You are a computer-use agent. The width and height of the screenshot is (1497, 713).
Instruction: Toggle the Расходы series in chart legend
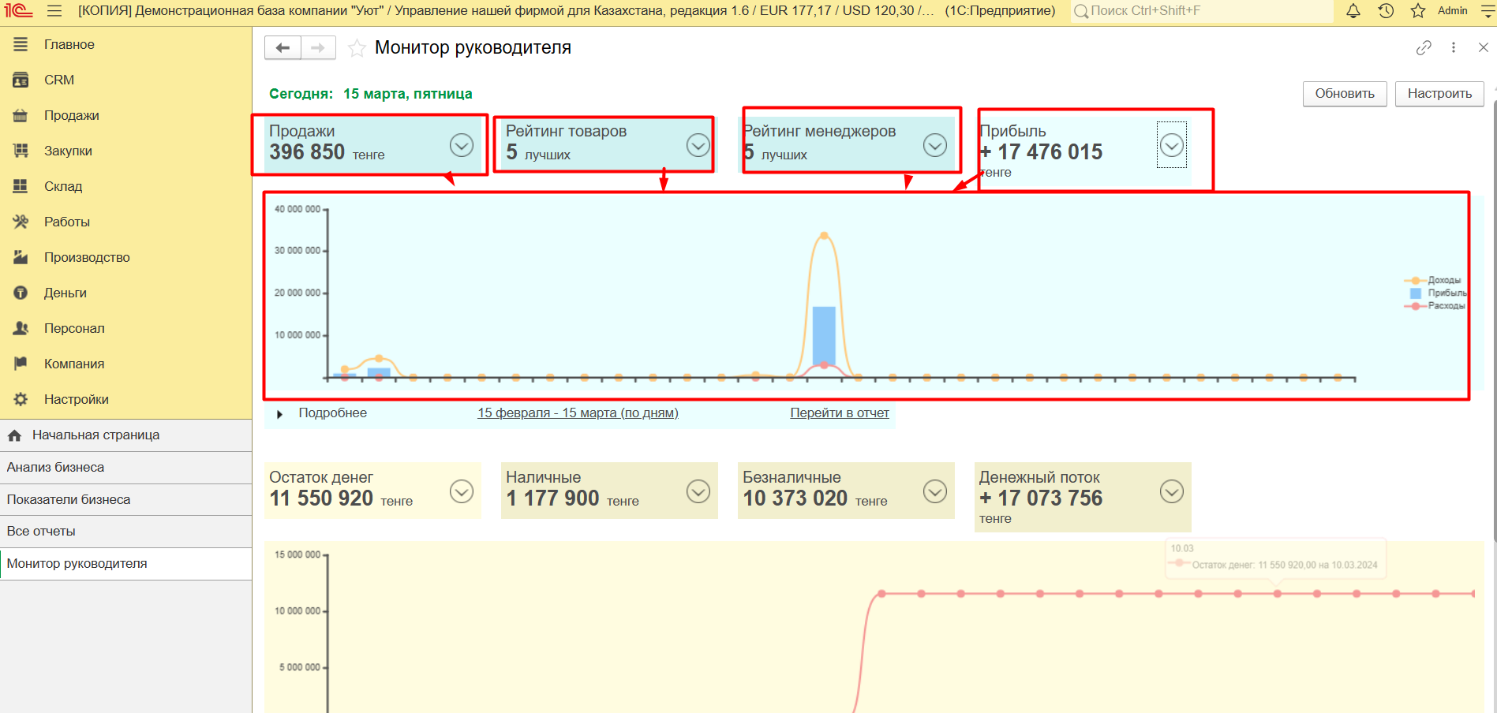(1445, 306)
